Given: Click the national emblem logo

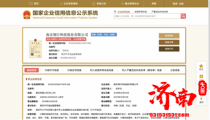Looking at the screenshot, I should [x=27, y=15].
